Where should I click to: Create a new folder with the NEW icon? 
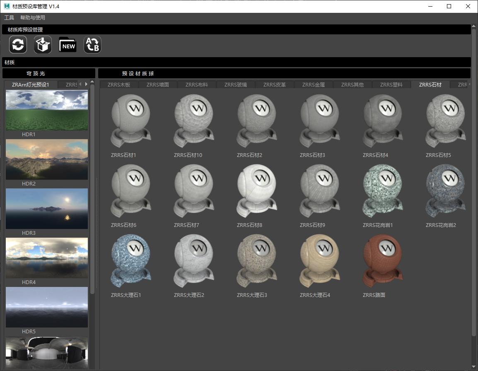click(68, 45)
